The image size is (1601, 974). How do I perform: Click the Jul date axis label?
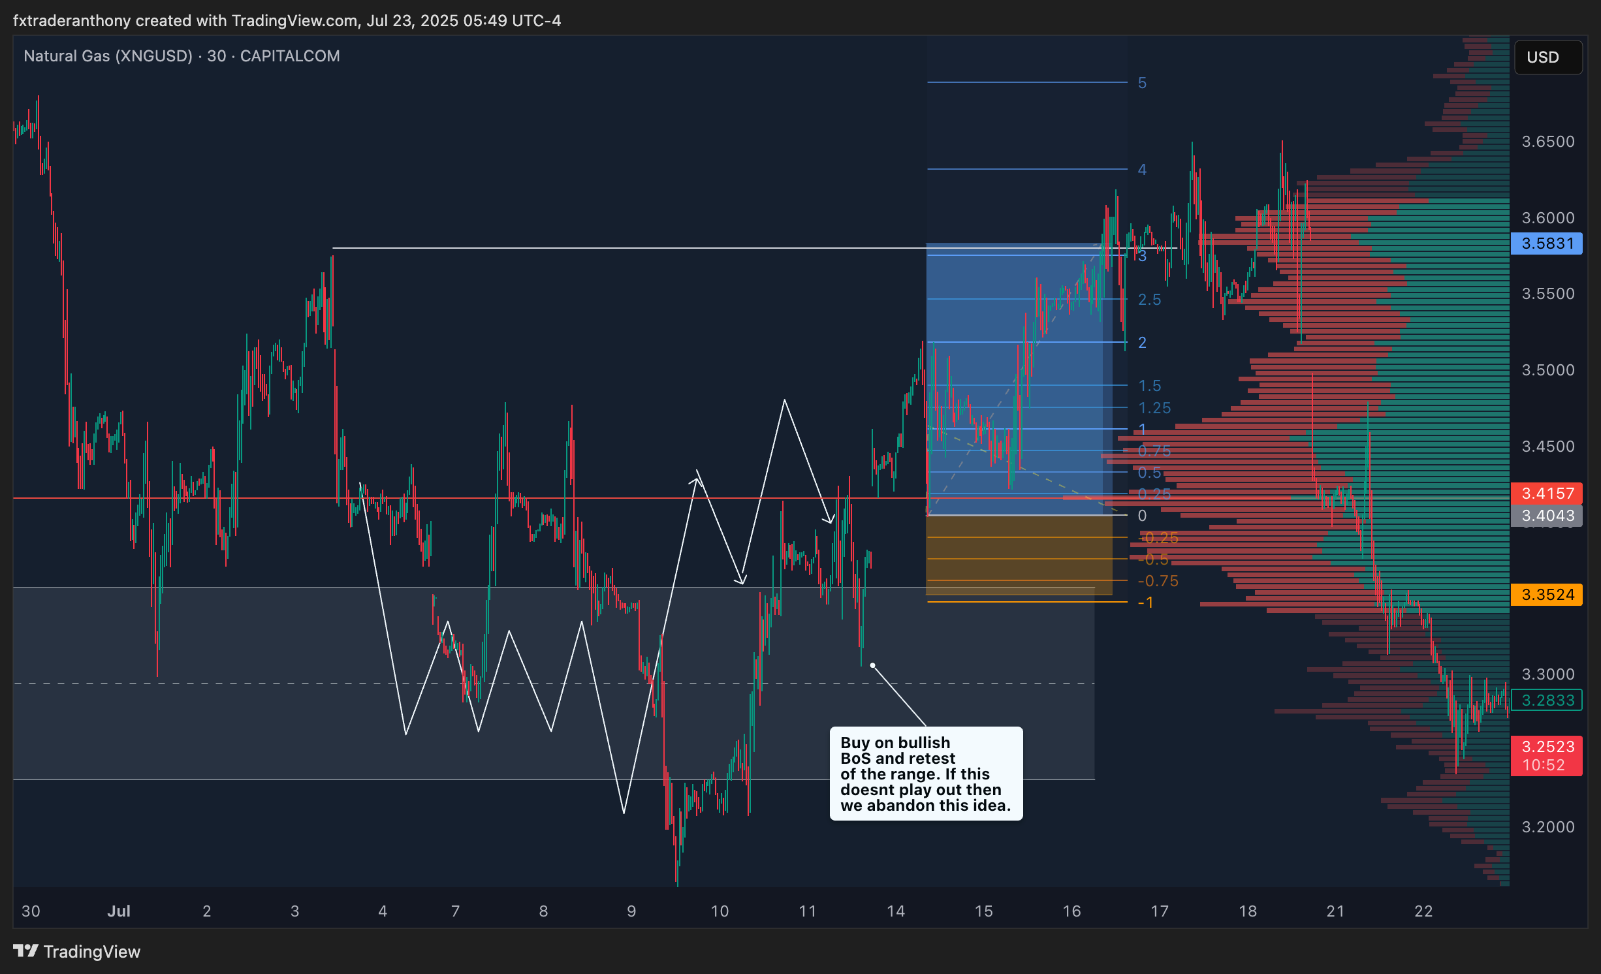click(119, 911)
